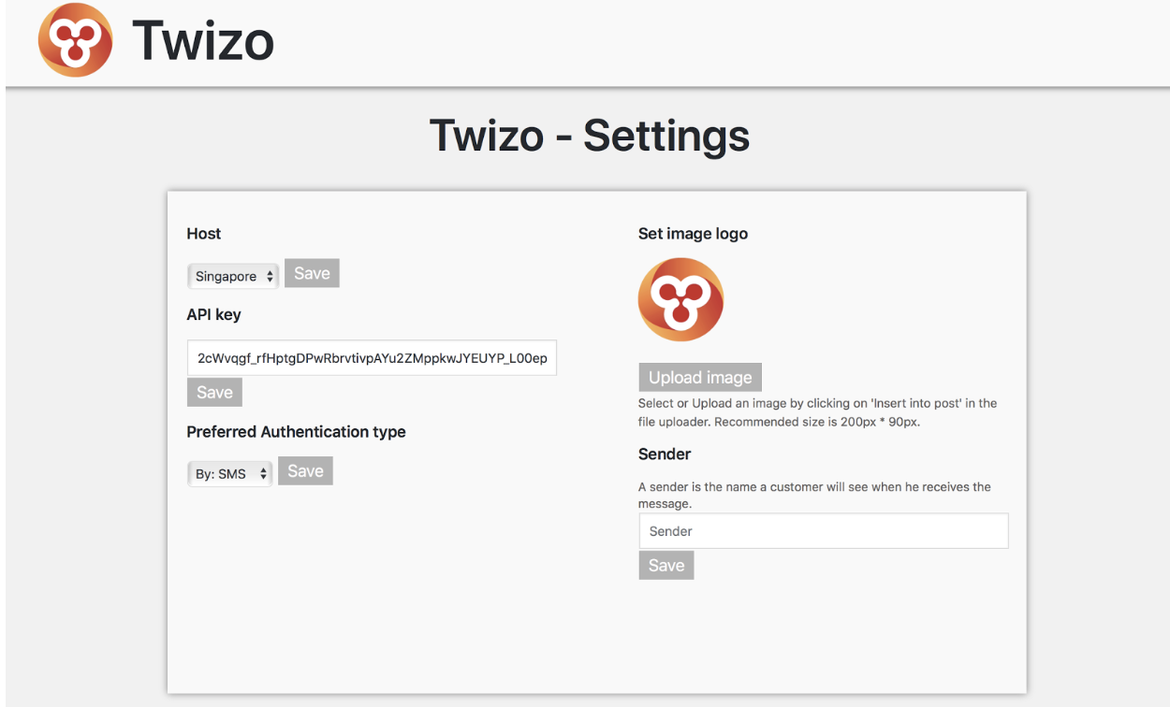Save the API key
This screenshot has width=1170, height=707.
pyautogui.click(x=214, y=392)
